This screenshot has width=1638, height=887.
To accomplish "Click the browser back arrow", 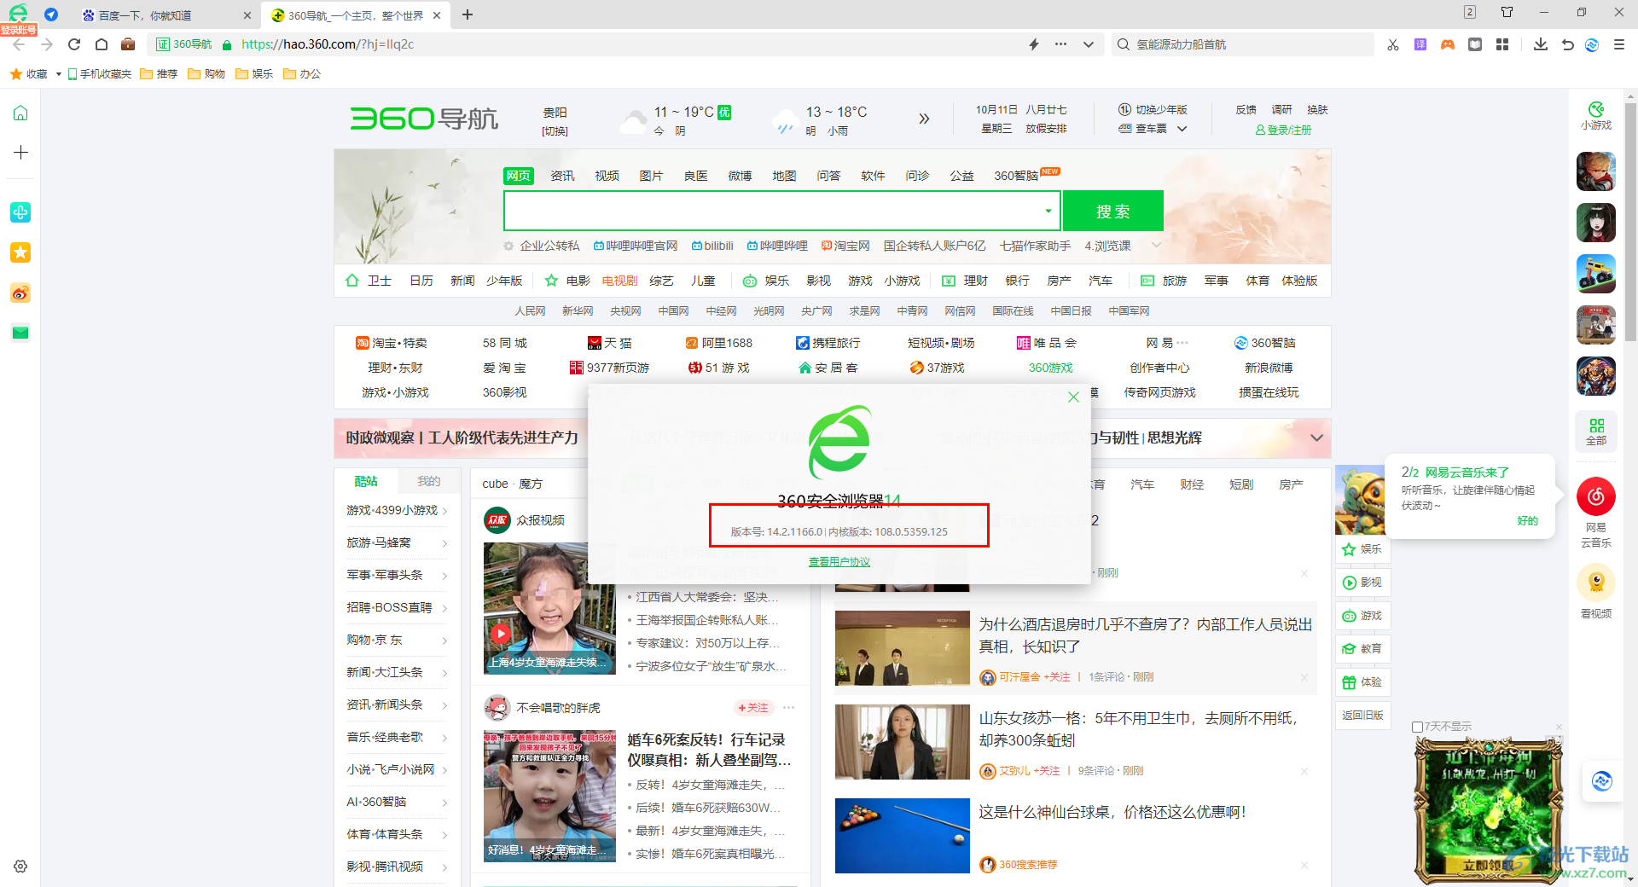I will point(19,44).
